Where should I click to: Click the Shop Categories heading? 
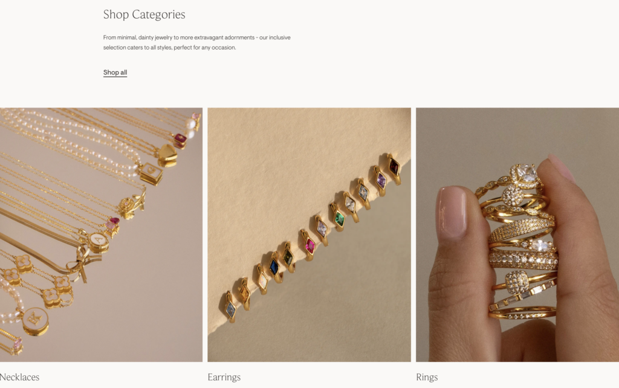144,15
